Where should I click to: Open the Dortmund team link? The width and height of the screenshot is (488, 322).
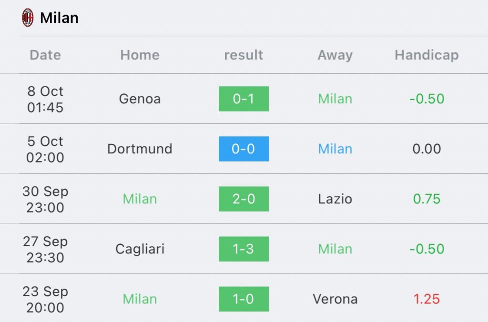pos(140,149)
